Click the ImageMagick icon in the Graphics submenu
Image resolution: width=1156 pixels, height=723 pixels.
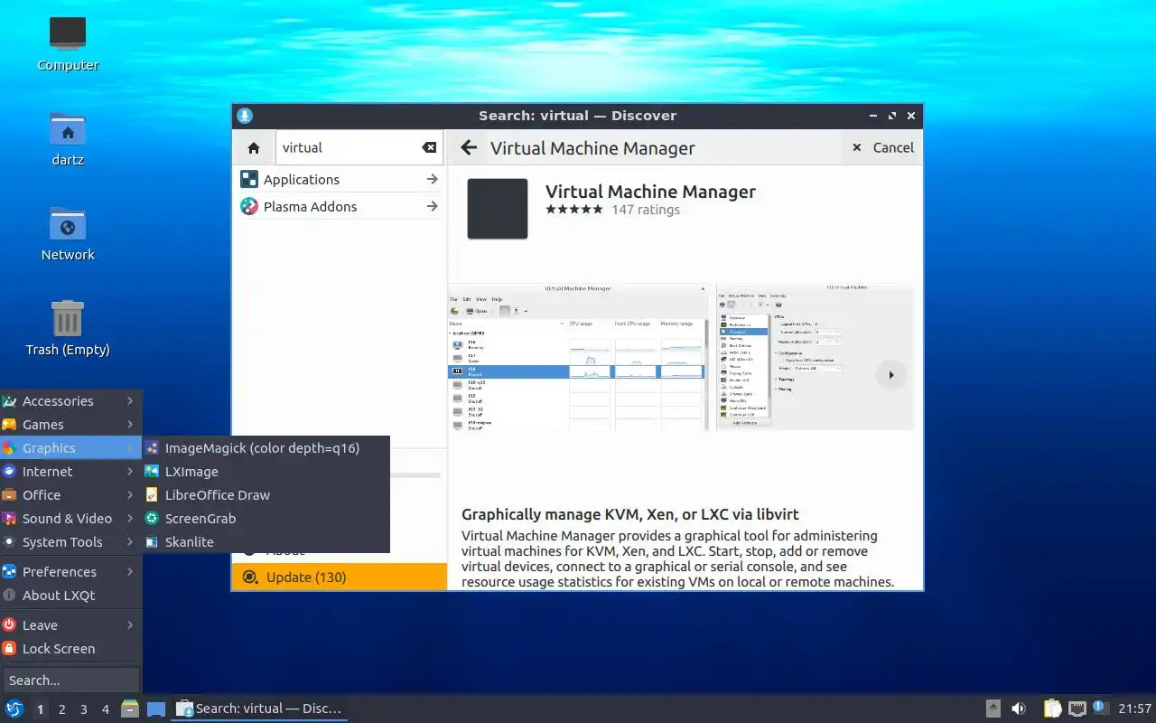point(152,448)
